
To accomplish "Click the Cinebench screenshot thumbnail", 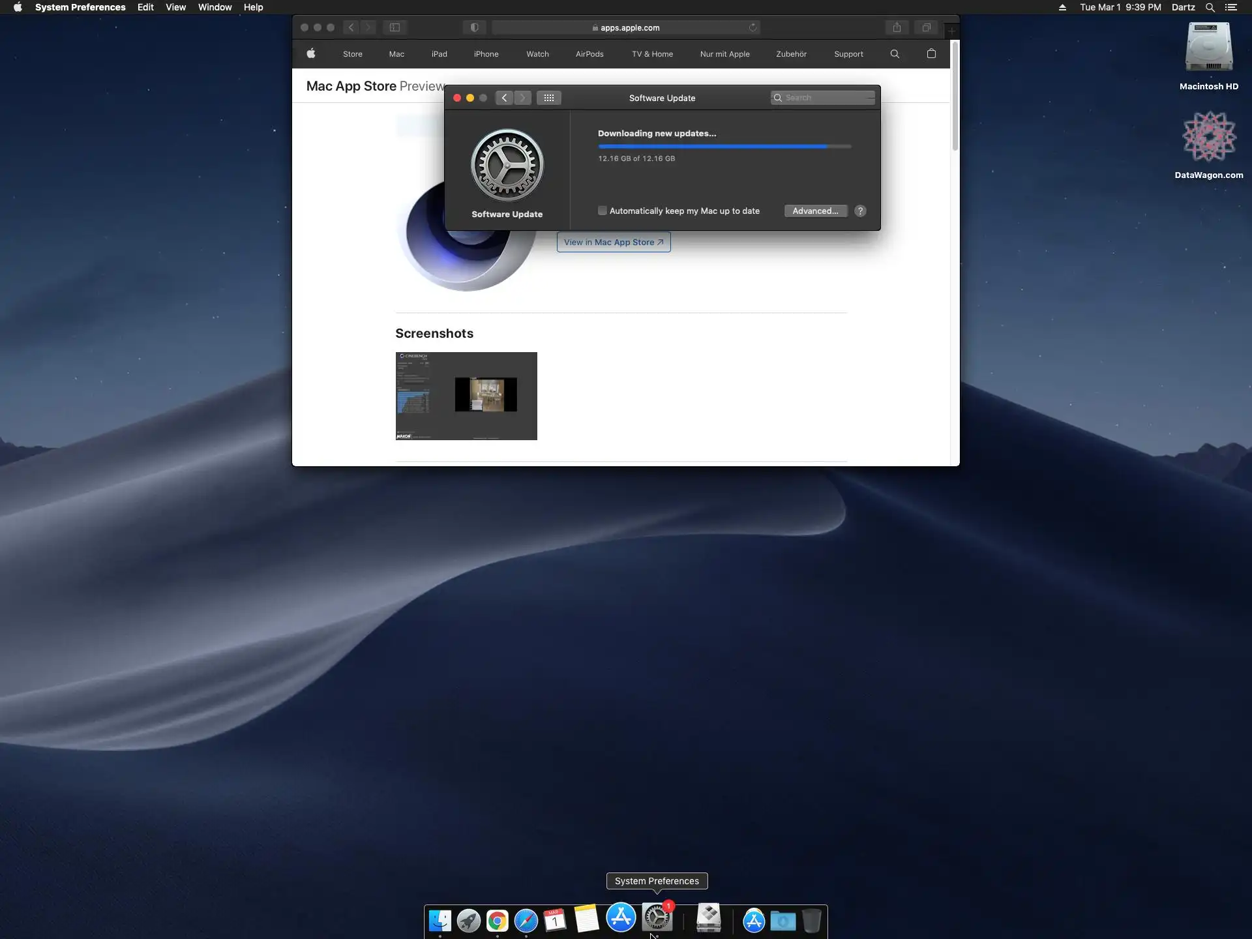I will pyautogui.click(x=466, y=396).
